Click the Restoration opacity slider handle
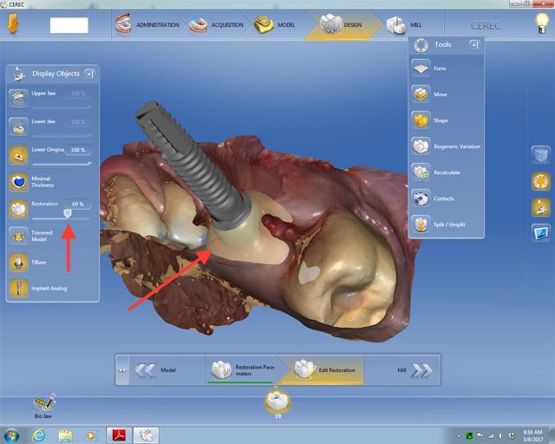The image size is (555, 444). (x=68, y=212)
